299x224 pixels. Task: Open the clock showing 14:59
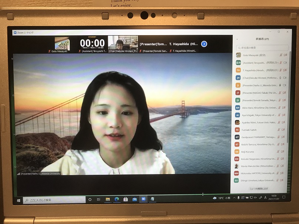pos(274,197)
